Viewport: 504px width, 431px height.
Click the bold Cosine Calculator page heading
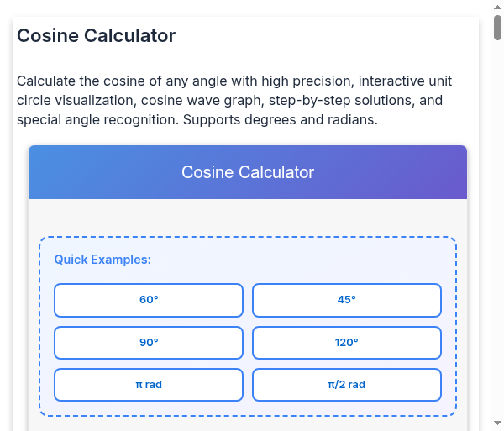(96, 35)
